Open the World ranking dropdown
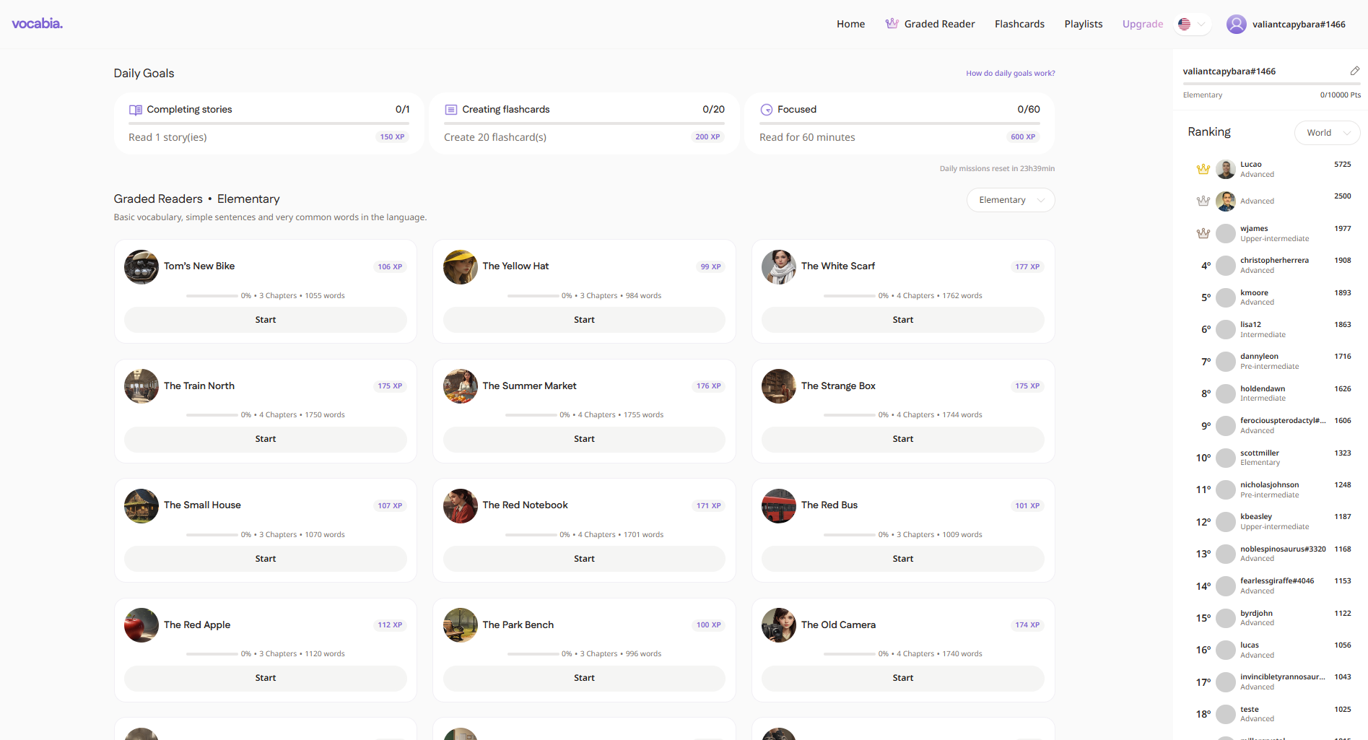Viewport: 1368px width, 740px height. [x=1327, y=133]
